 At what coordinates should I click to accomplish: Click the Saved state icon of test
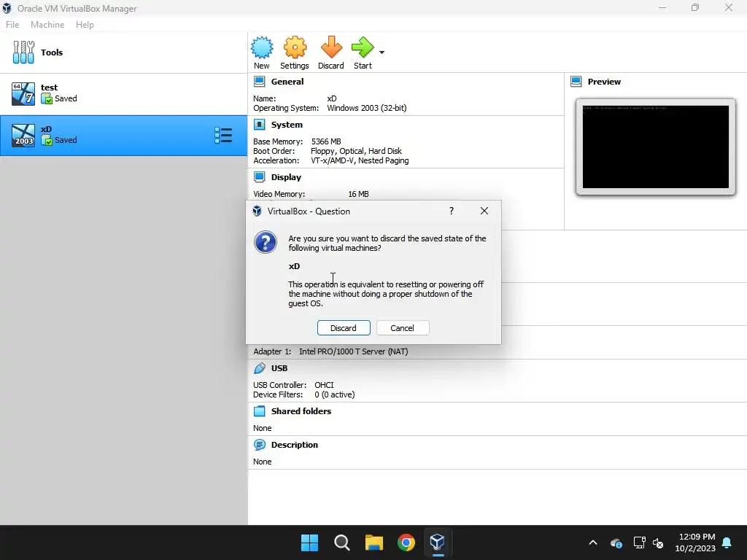tap(47, 98)
